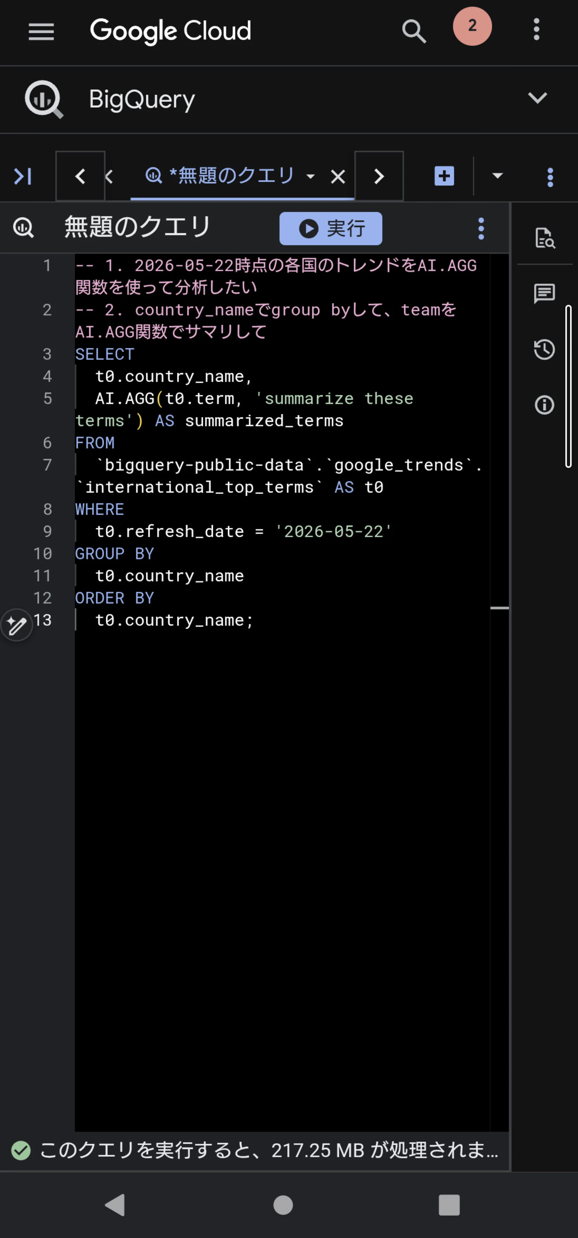578x1238 pixels.
Task: Click AI.AGG function call on line 5
Action: (x=125, y=398)
